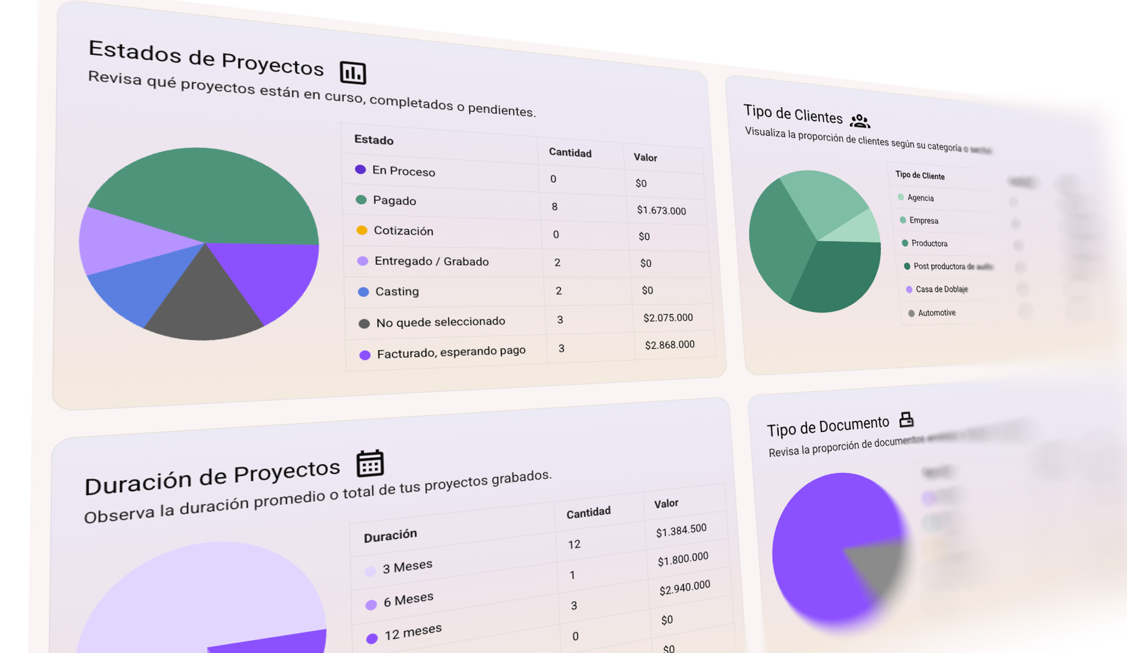The height and width of the screenshot is (653, 1127).
Task: Click the Automotive legend dot
Action: click(911, 313)
